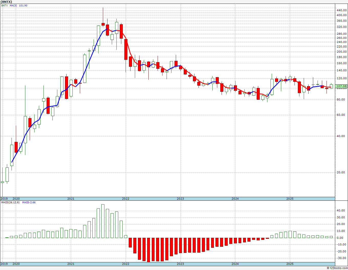Click the 440.00 price axis label
This screenshot has height=270, width=348.
342,10
